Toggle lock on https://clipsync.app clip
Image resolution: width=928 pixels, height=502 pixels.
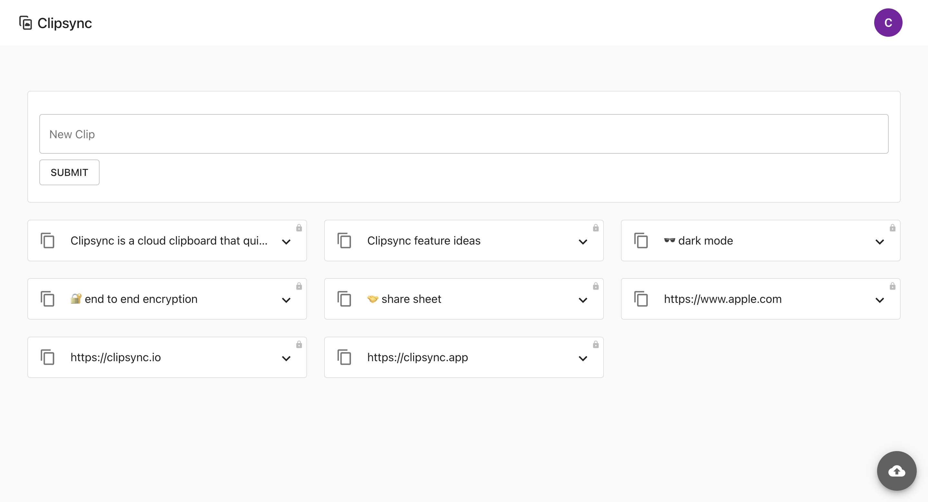596,345
